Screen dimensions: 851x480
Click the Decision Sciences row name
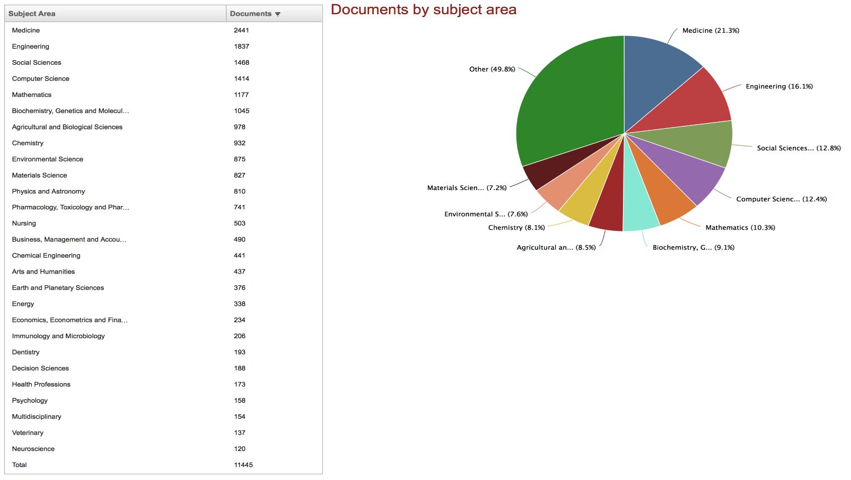pos(40,368)
